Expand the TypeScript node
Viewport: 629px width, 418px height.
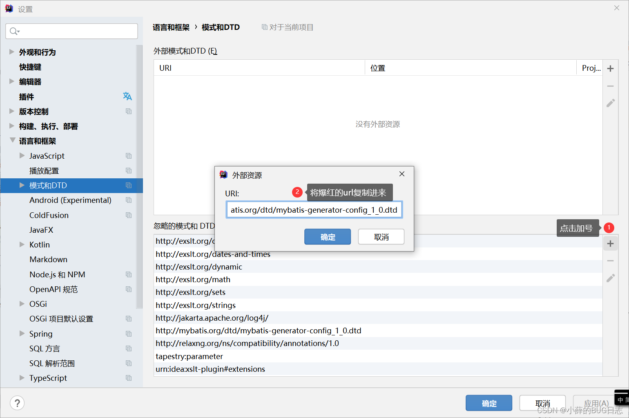(x=22, y=378)
